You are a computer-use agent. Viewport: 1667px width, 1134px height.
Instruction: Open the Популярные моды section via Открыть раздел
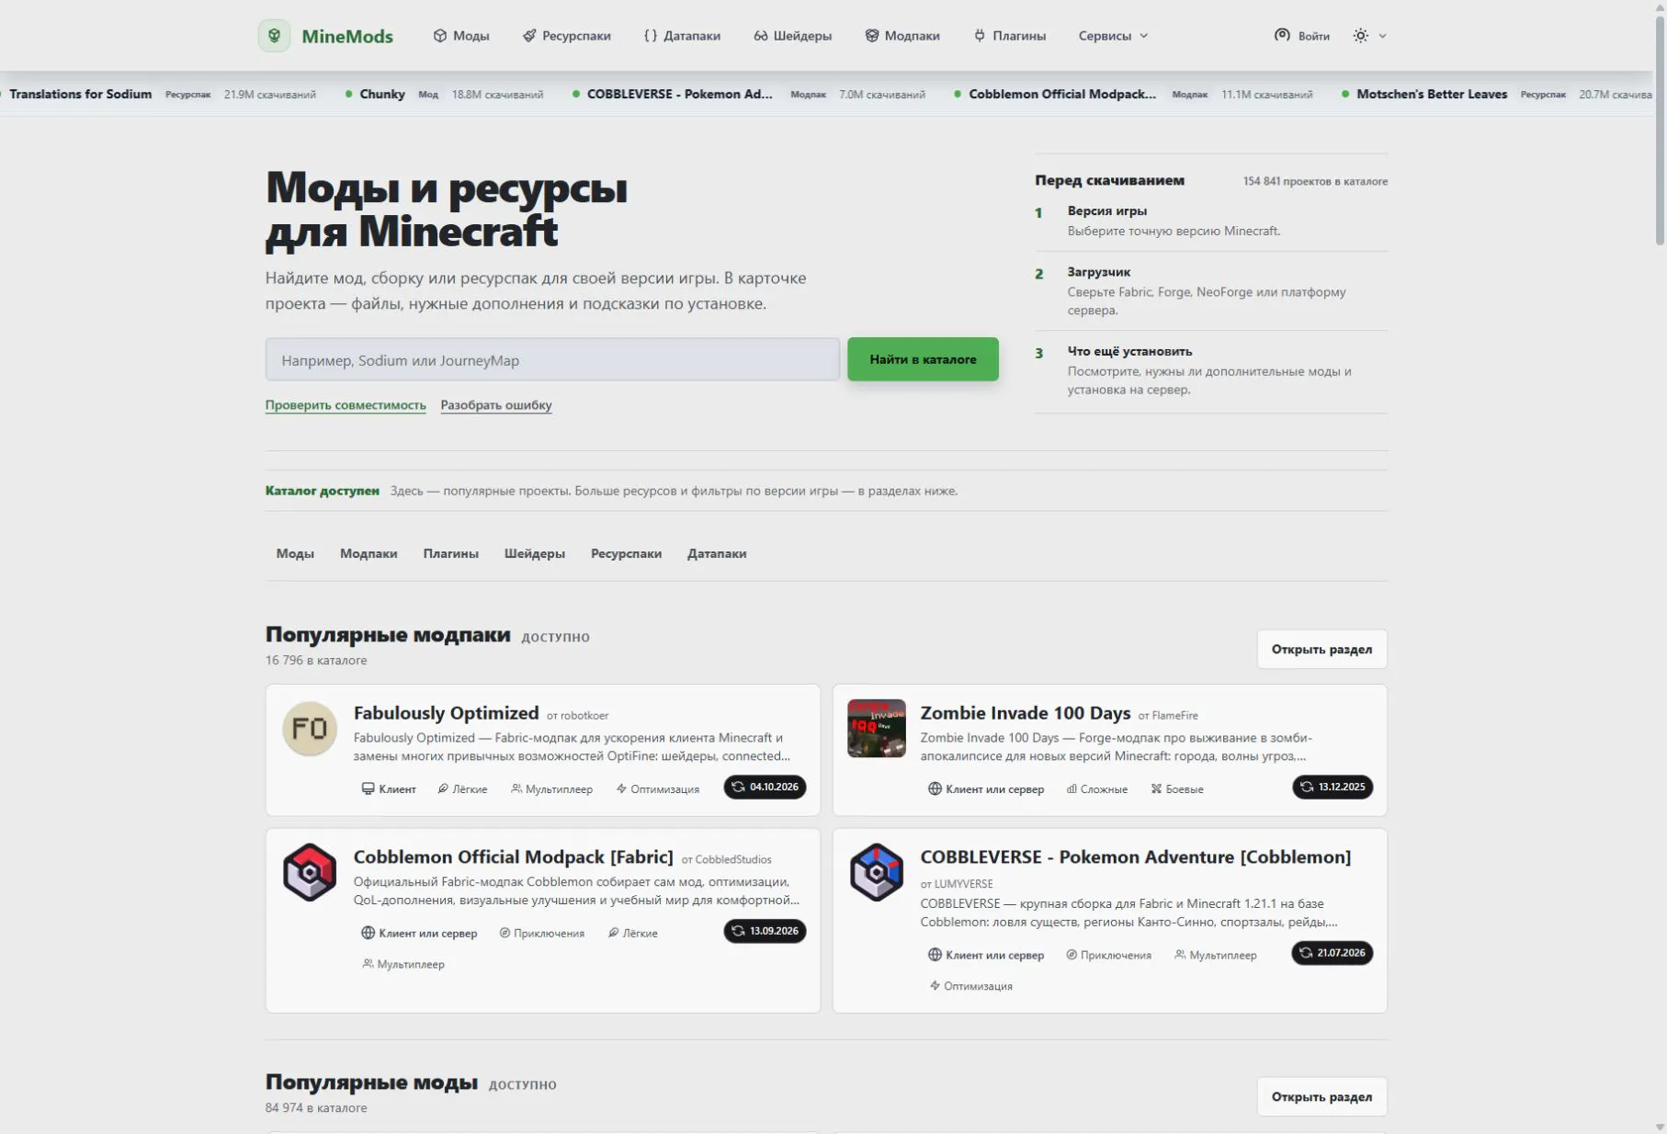pyautogui.click(x=1321, y=1096)
